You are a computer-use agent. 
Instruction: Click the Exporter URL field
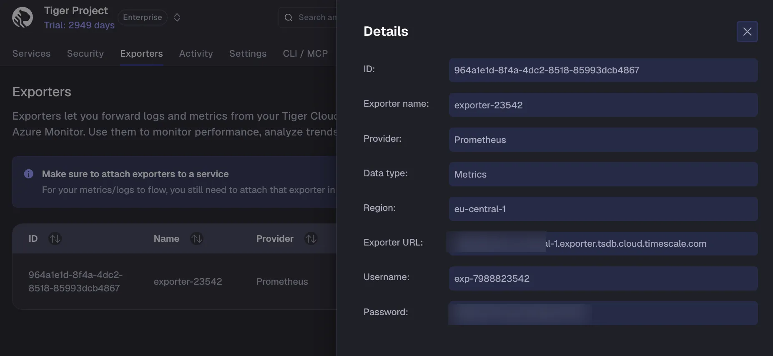tap(603, 243)
